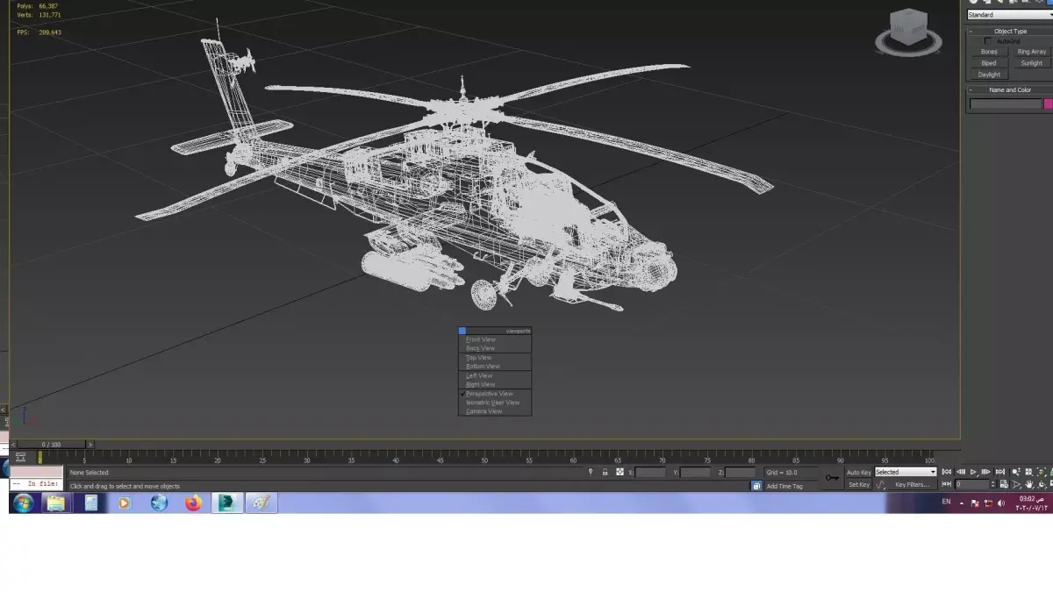This screenshot has width=1053, height=592.
Task: Click the Zoom Extents Selected icon
Action: tap(1042, 472)
